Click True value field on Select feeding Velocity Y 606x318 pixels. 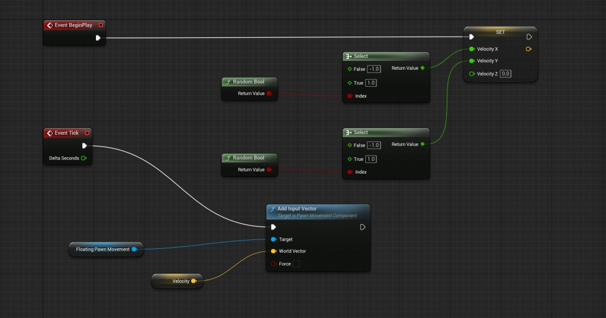pos(370,159)
